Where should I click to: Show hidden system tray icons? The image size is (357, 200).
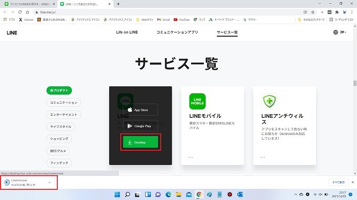[295, 195]
